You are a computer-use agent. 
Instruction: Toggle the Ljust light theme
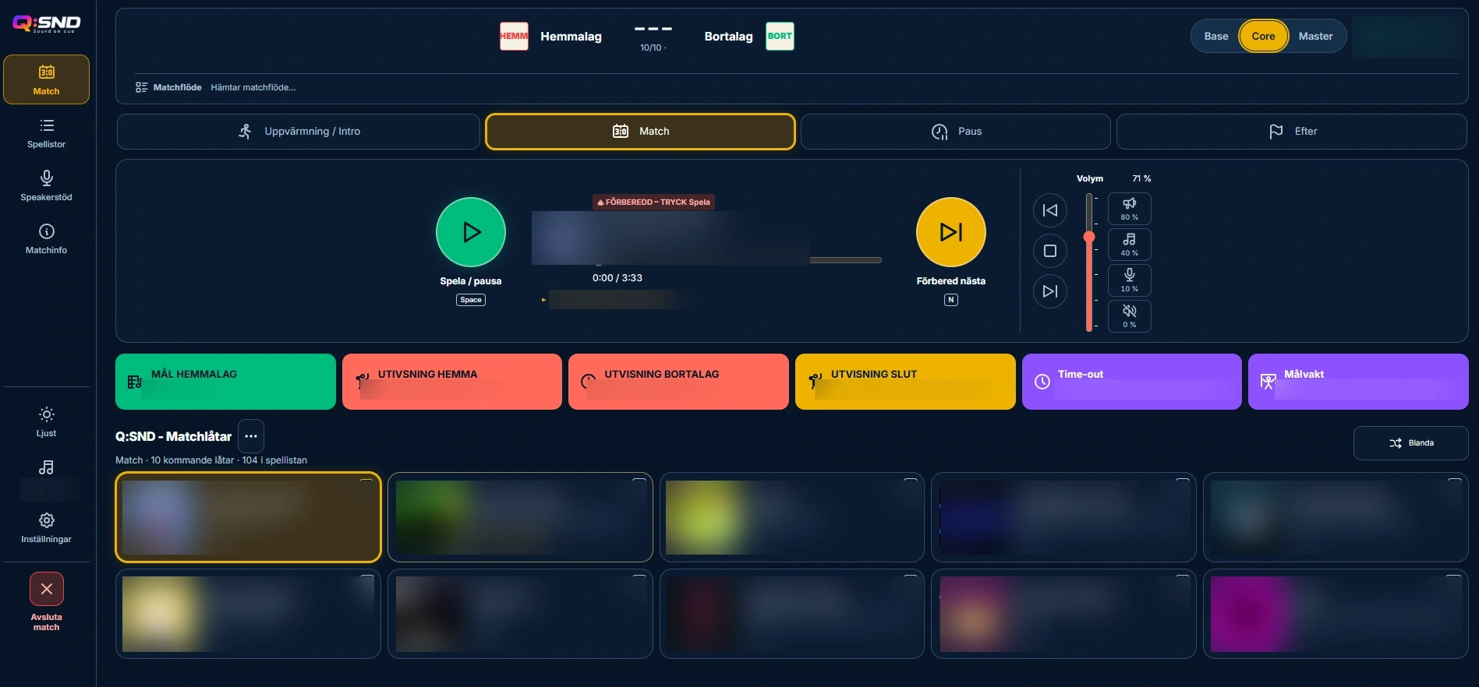coord(46,422)
